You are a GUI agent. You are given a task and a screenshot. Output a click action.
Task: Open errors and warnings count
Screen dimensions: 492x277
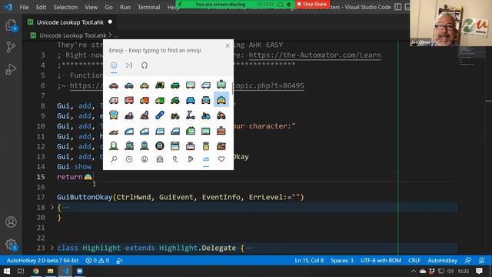[x=98, y=260]
